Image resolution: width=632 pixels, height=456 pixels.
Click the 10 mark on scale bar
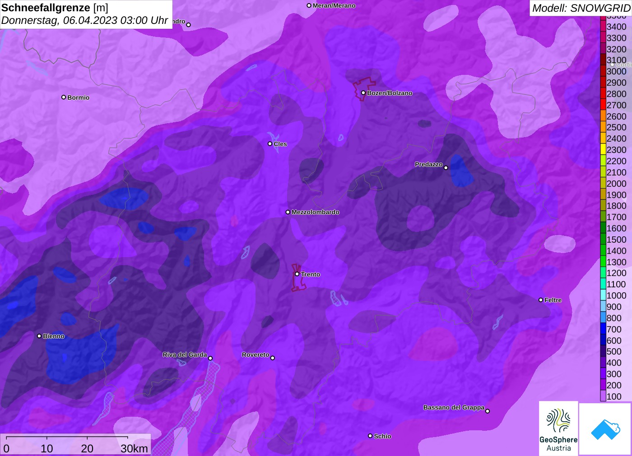47,448
